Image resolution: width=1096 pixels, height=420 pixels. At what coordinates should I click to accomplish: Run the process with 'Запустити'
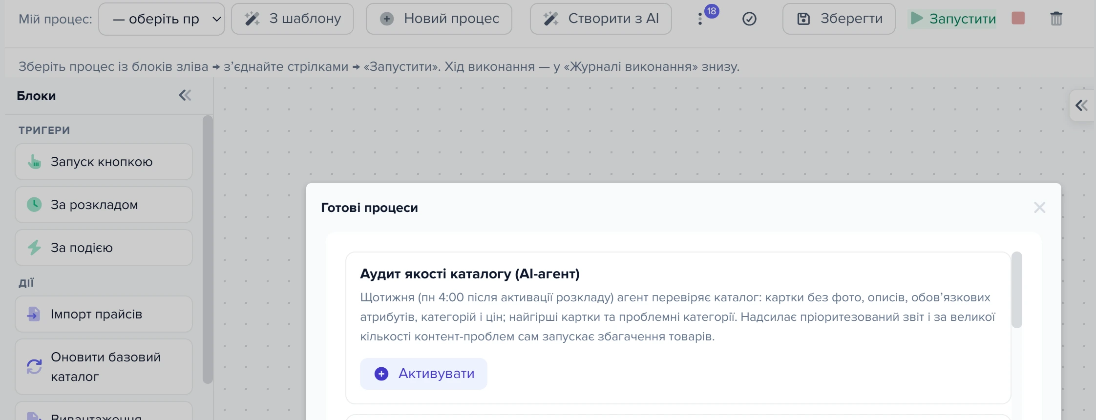(x=952, y=19)
